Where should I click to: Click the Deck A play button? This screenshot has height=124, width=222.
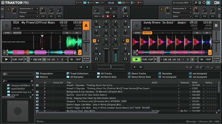point(6,59)
